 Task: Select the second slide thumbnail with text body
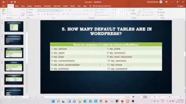click(x=14, y=40)
